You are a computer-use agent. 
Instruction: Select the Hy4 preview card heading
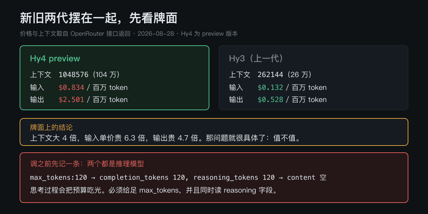click(55, 58)
